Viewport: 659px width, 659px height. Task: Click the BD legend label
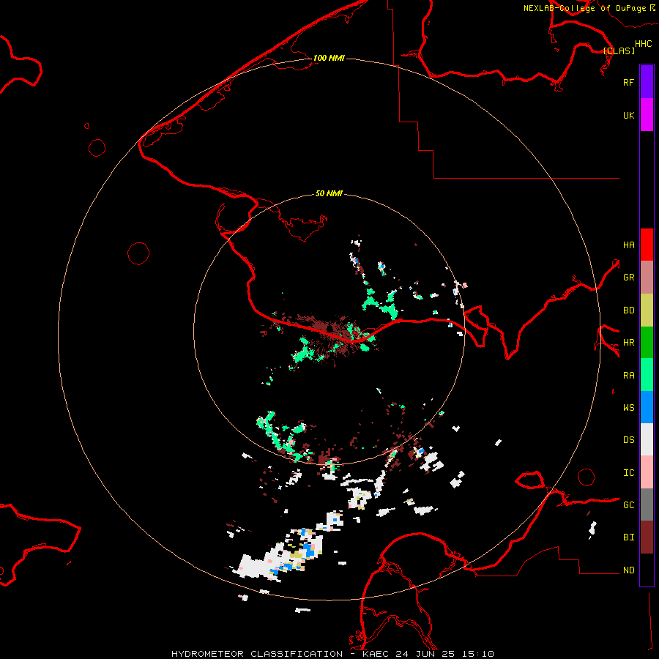[x=628, y=310]
